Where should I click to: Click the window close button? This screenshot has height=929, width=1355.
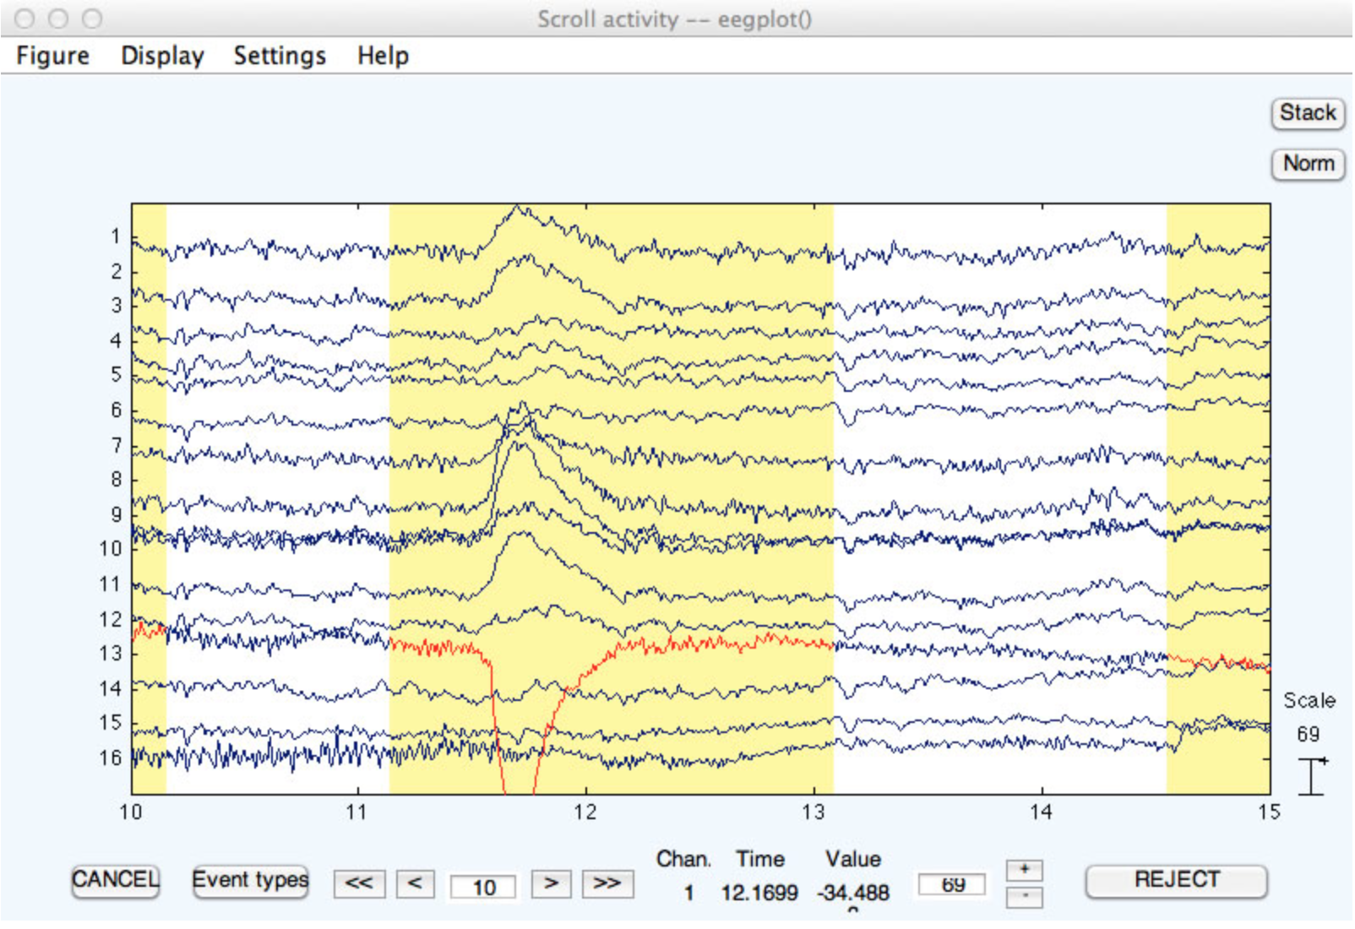25,19
